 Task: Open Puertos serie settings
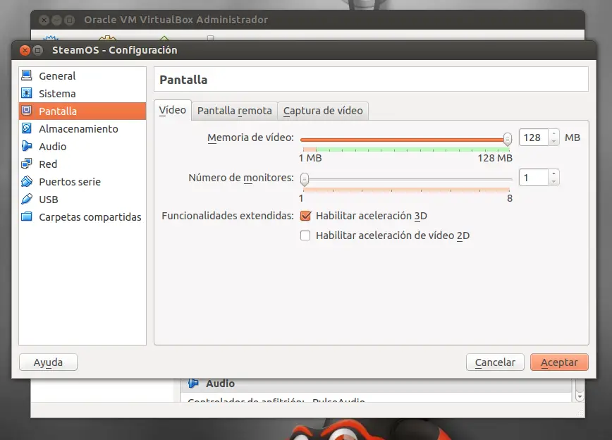82,181
